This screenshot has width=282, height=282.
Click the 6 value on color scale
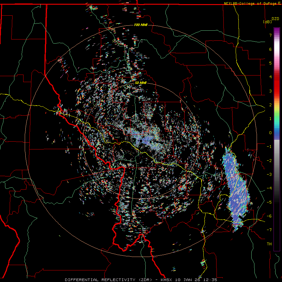click(270, 49)
